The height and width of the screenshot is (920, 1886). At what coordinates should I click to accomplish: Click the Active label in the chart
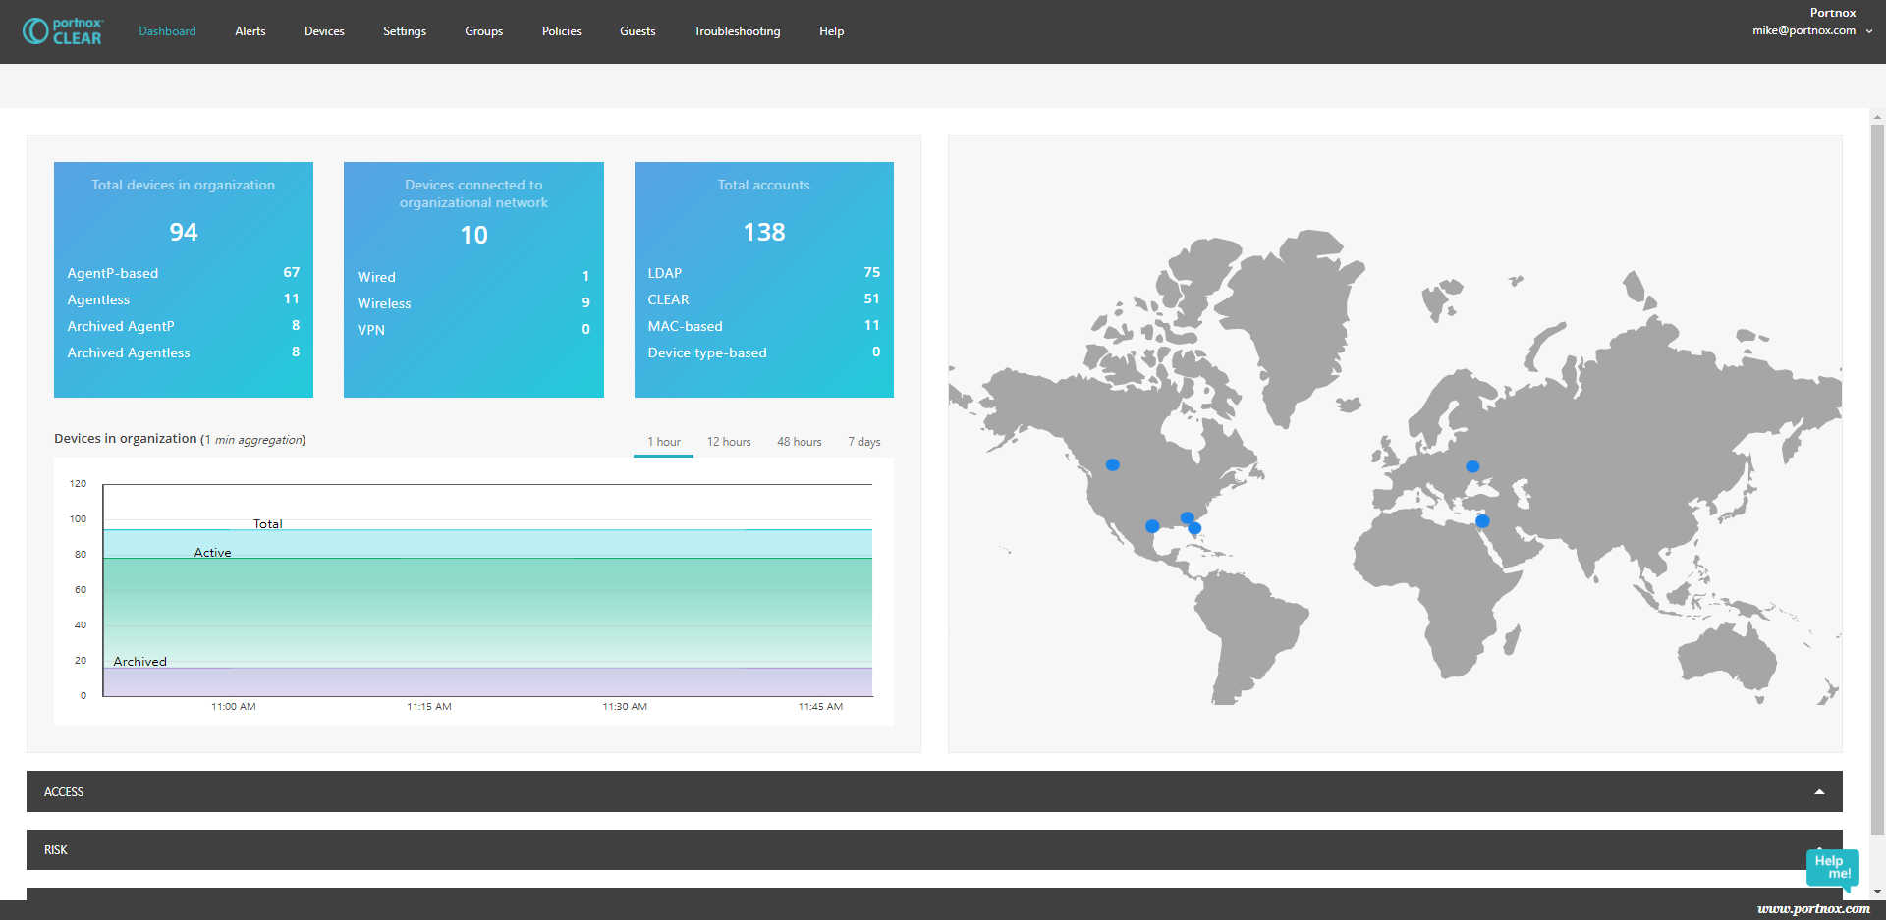(x=212, y=553)
